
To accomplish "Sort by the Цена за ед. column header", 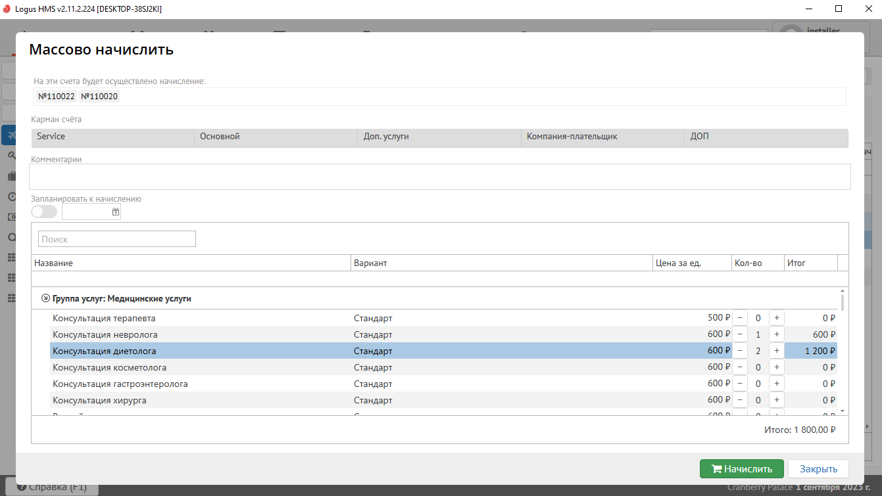I will [x=692, y=263].
